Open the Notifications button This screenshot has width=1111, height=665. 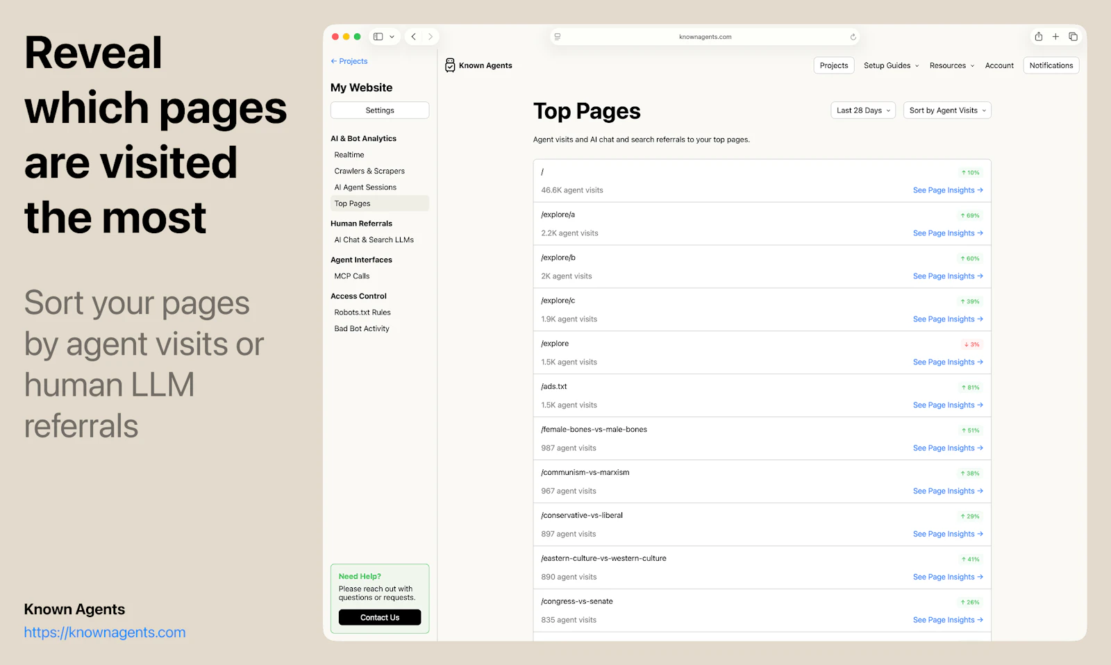pyautogui.click(x=1051, y=66)
